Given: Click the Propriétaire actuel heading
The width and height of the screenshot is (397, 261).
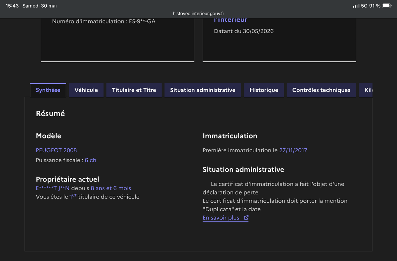Looking at the screenshot, I should click(67, 179).
